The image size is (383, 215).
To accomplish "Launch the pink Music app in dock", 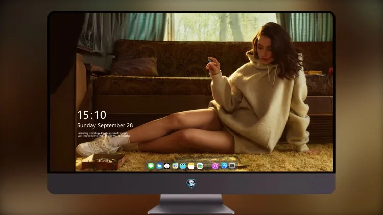I will point(215,166).
